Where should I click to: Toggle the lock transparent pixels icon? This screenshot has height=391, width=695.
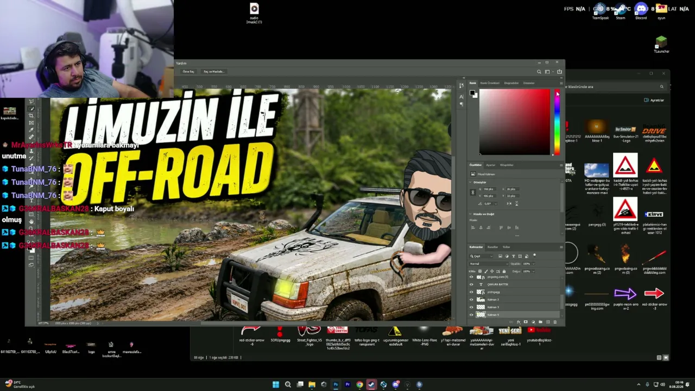pyautogui.click(x=479, y=271)
